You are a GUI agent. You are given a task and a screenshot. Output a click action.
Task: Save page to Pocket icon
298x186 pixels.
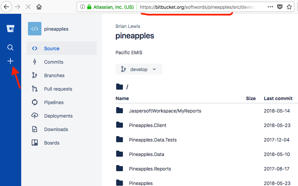coord(279,7)
